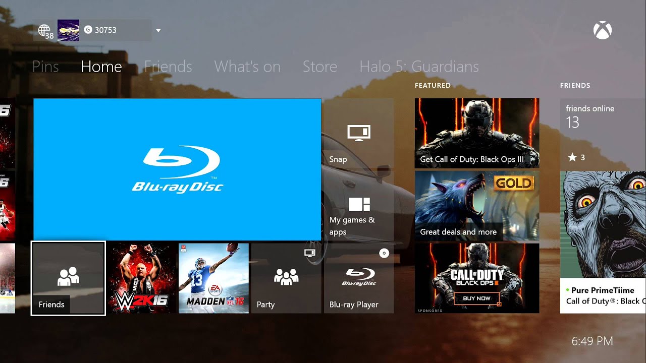The image size is (646, 363).
Task: Open the Pure PrimeTiime friend activity
Action: [603, 295]
